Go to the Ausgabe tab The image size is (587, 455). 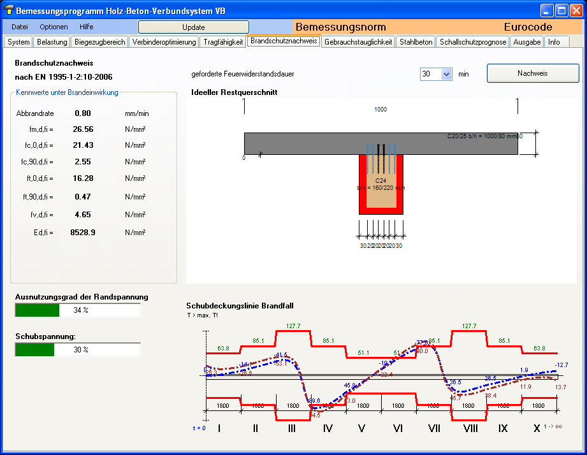click(526, 42)
